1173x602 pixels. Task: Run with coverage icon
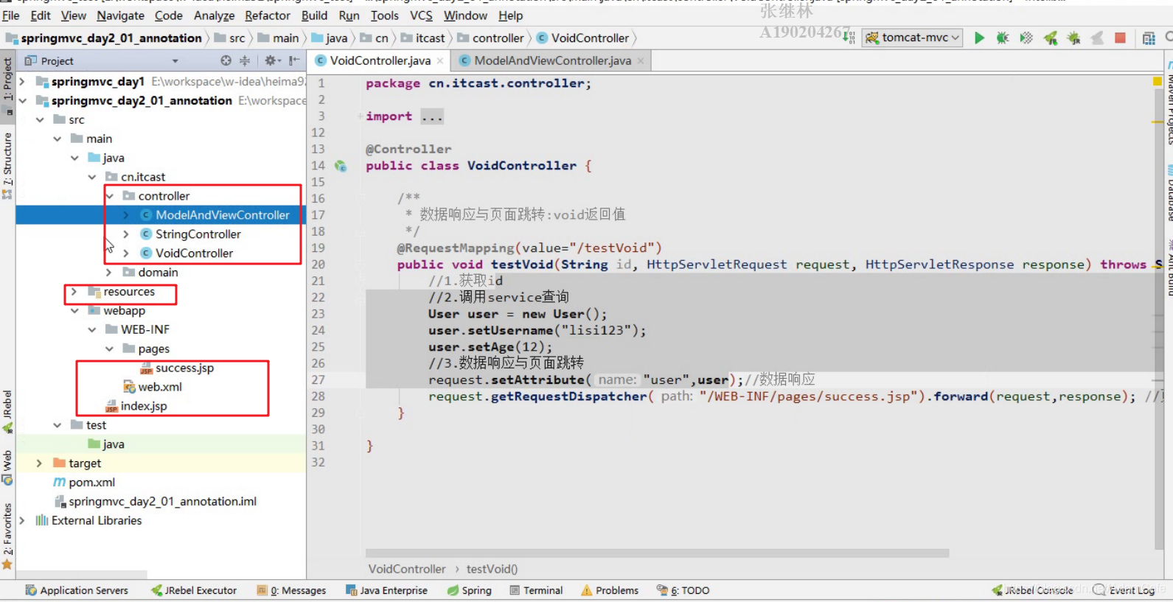tap(1026, 38)
